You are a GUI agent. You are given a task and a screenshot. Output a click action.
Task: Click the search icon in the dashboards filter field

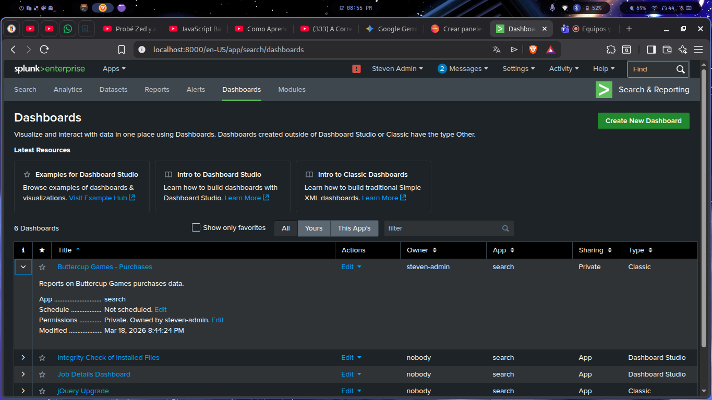coord(504,228)
